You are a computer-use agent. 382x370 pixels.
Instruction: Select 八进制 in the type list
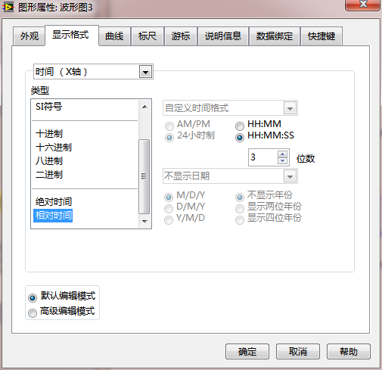click(x=49, y=161)
